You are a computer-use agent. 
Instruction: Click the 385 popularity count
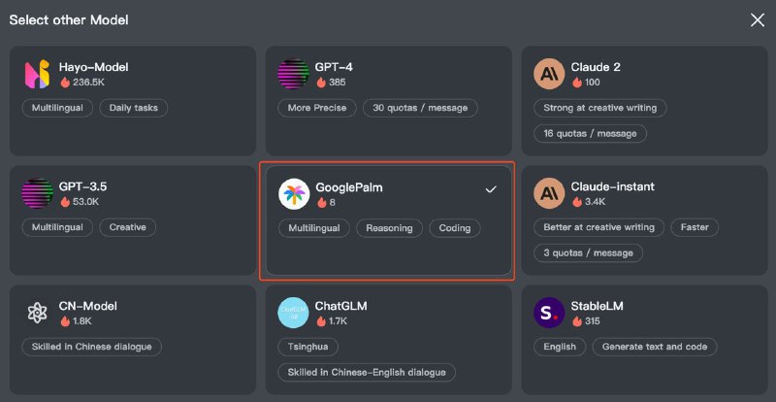(337, 83)
